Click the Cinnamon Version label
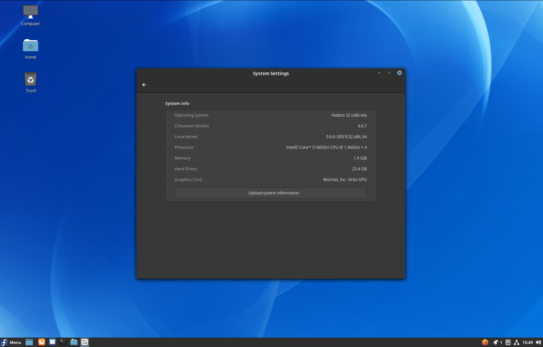This screenshot has width=543, height=347. 192,126
